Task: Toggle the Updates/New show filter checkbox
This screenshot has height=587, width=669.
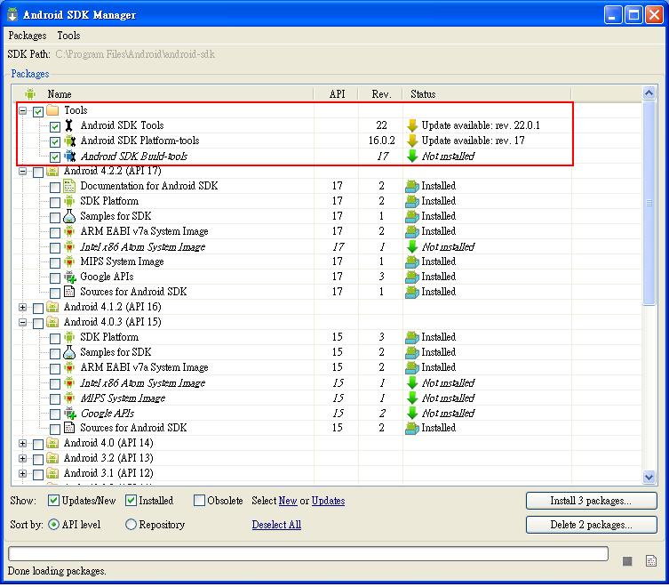Action: click(x=54, y=500)
